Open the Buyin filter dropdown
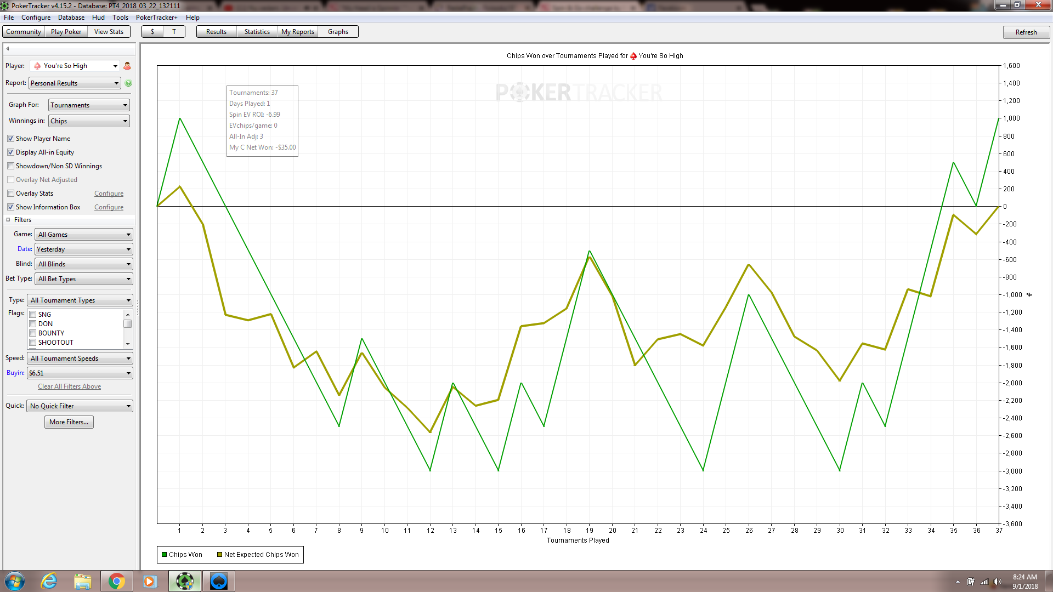Viewport: 1053px width, 592px height. tap(80, 373)
